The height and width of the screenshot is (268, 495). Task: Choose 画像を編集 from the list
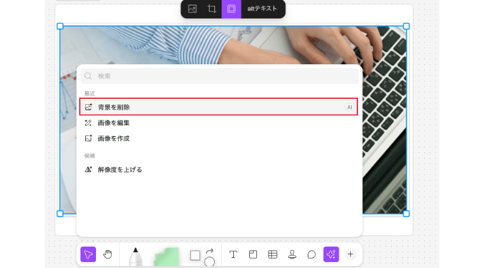(x=218, y=123)
